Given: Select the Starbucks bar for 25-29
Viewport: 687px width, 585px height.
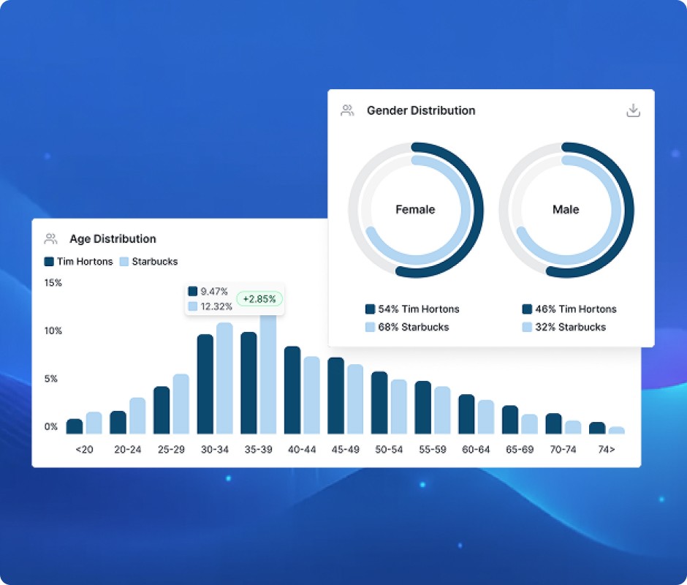Looking at the screenshot, I should (x=181, y=404).
